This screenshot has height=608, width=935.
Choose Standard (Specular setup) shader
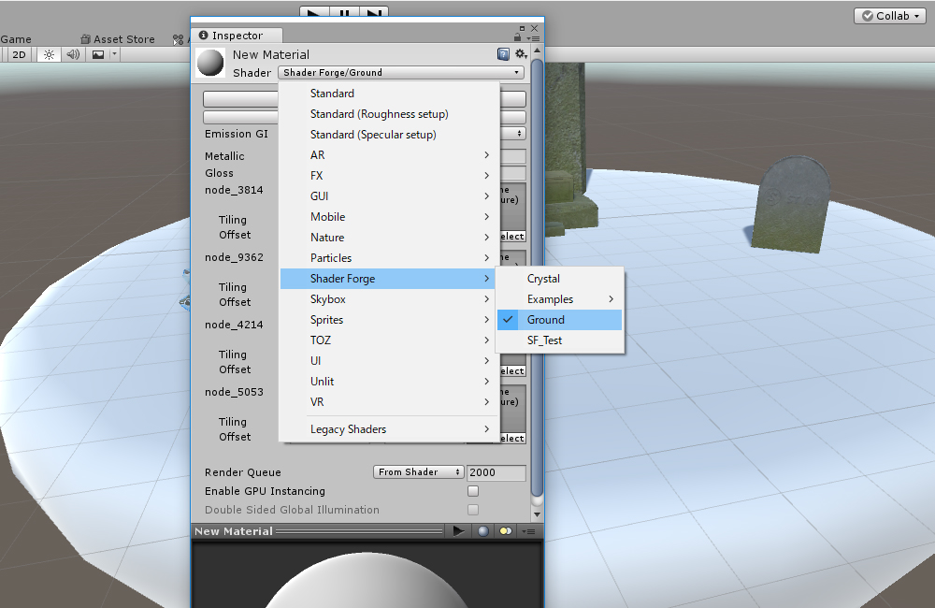389,135
